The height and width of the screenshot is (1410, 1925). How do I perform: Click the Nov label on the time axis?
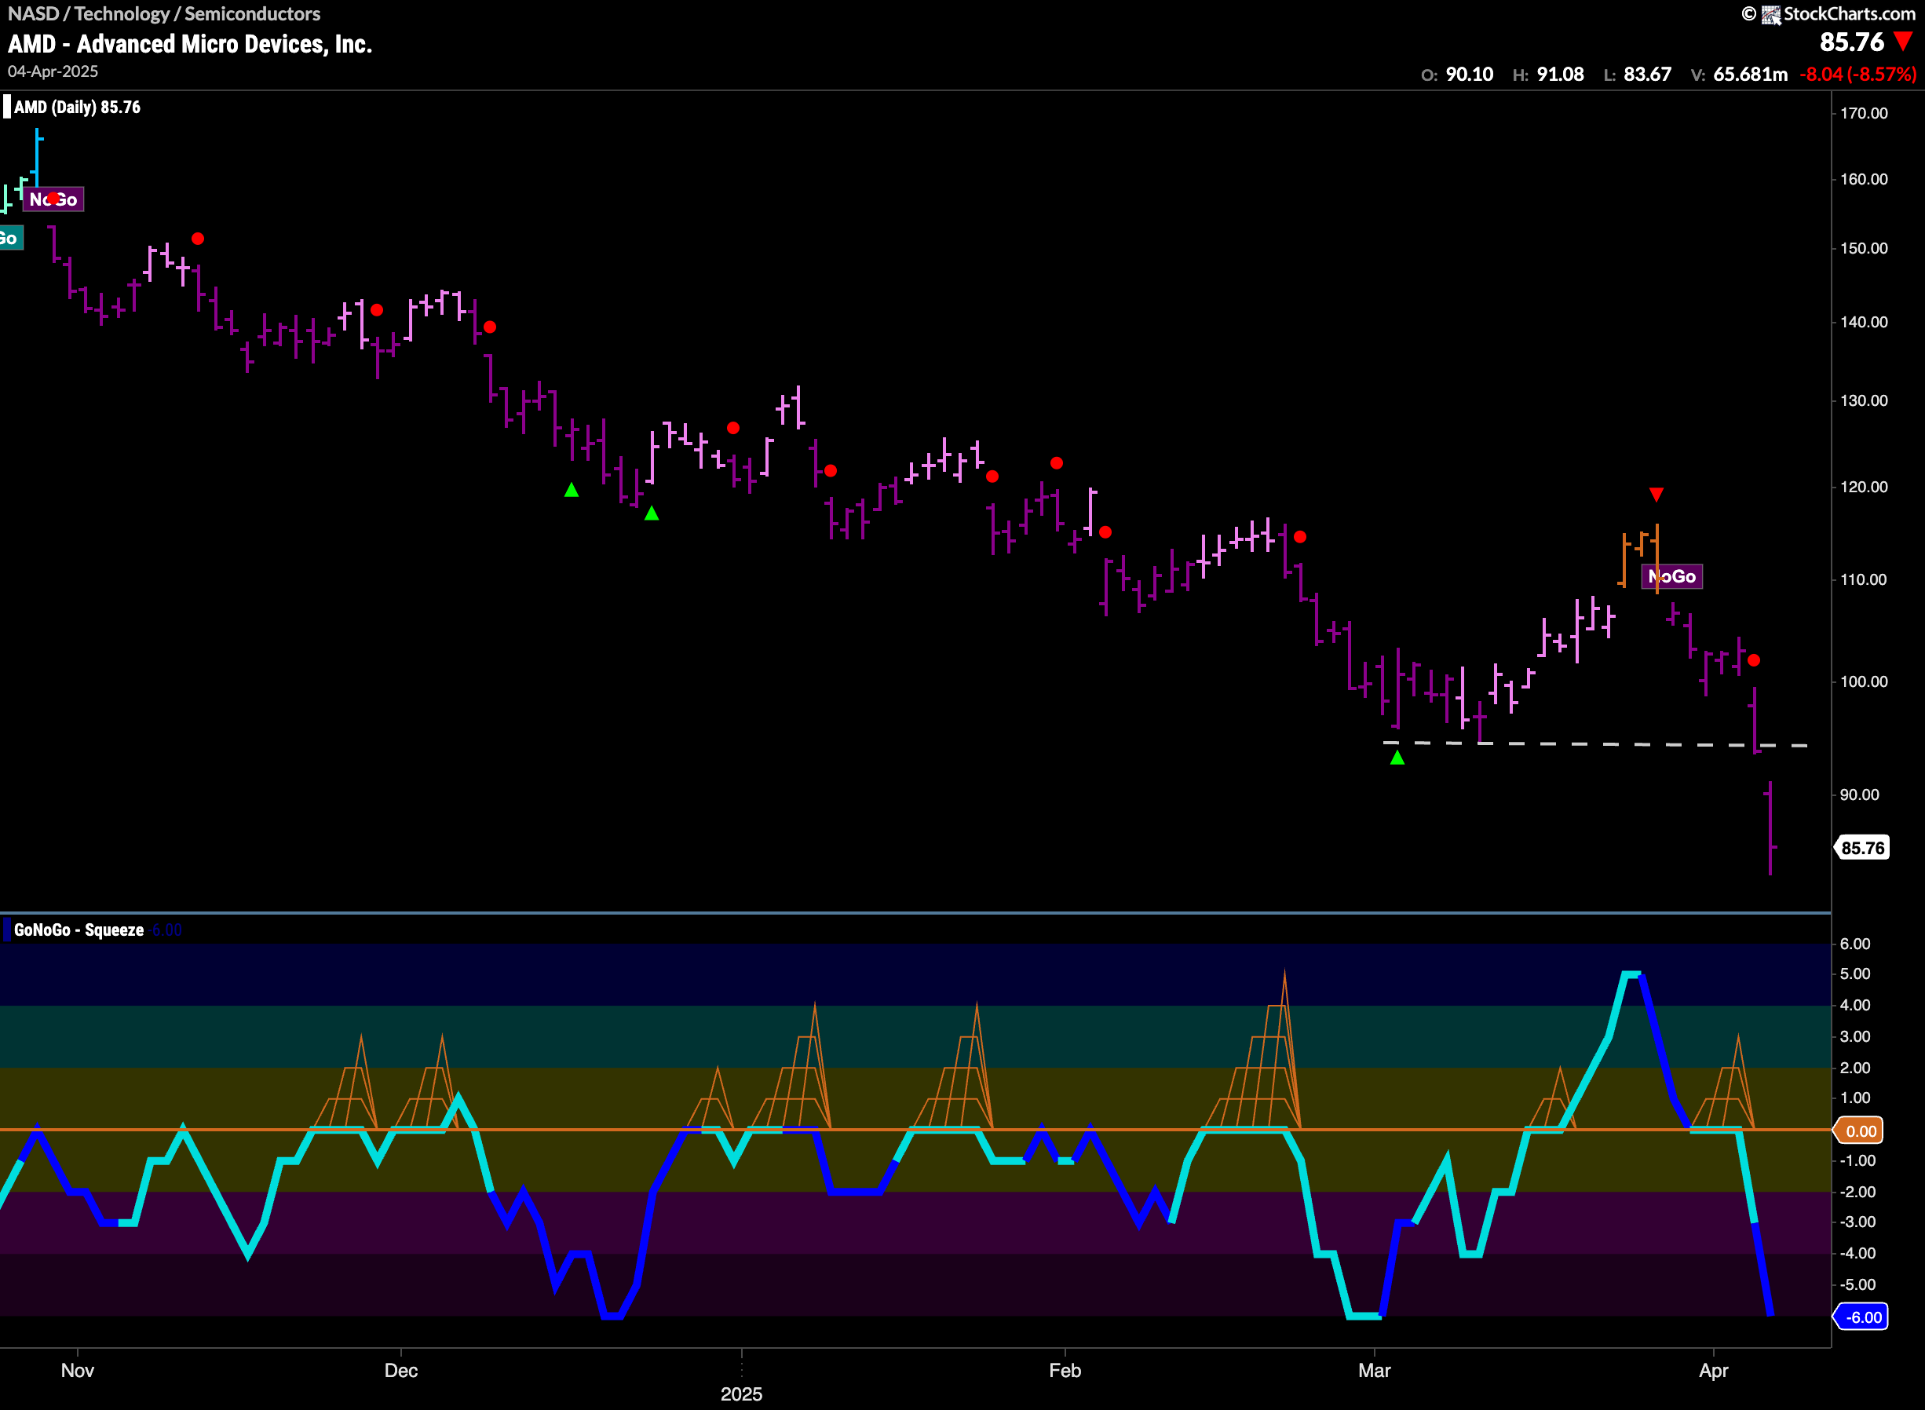tap(78, 1370)
